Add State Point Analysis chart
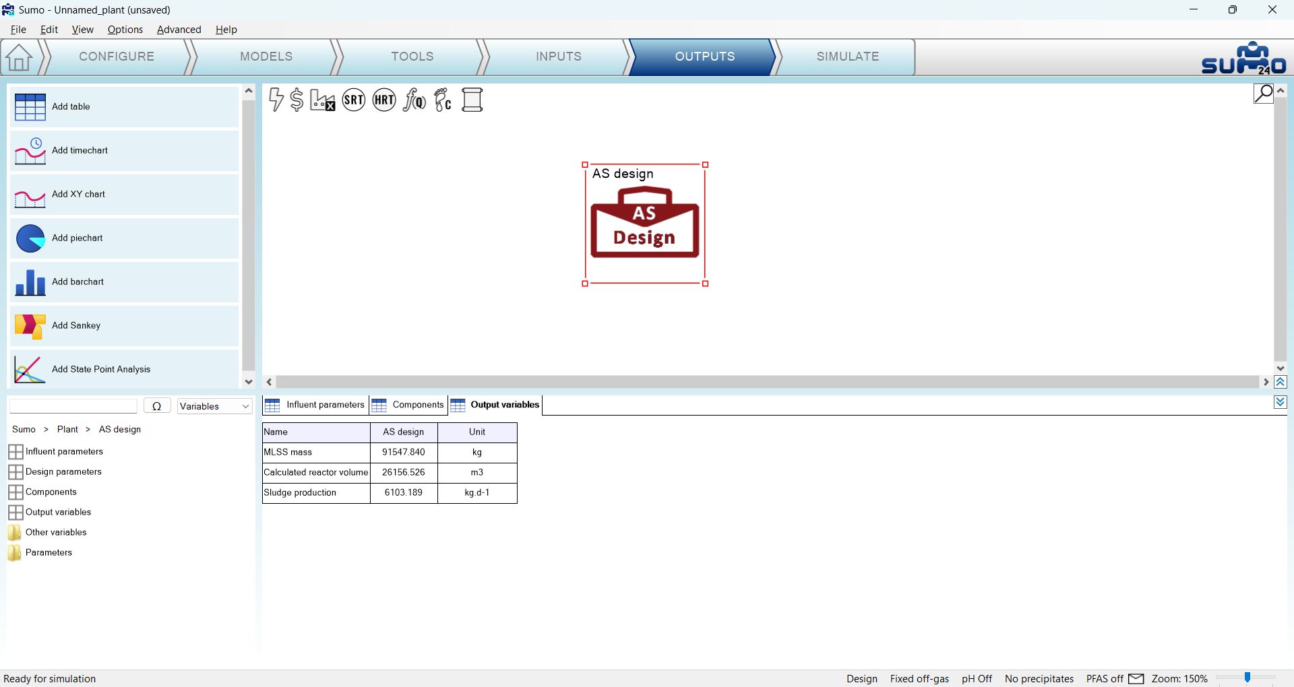Image resolution: width=1294 pixels, height=687 pixels. 125,369
